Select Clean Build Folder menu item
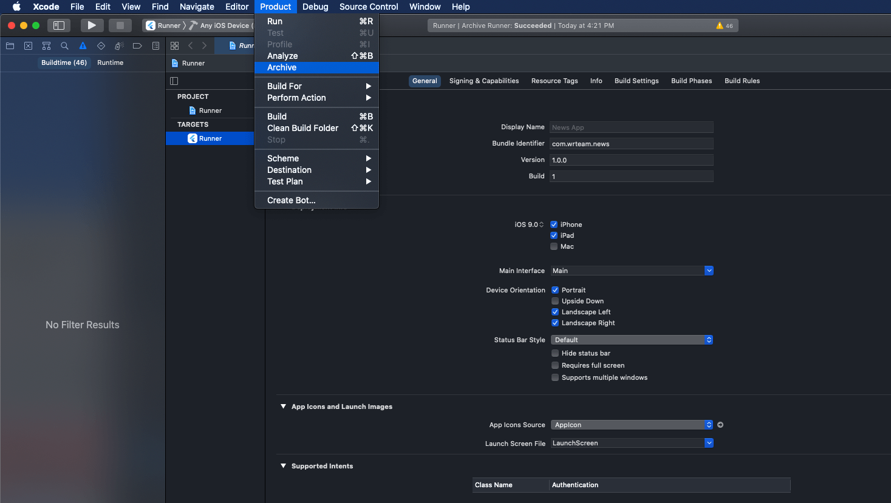This screenshot has height=503, width=891. point(302,128)
